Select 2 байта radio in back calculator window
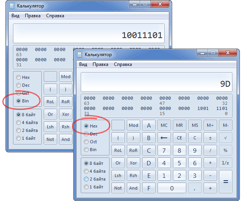 point(27,130)
